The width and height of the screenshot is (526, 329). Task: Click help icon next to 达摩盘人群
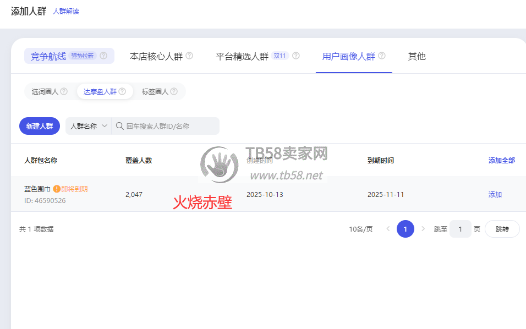[x=122, y=92]
